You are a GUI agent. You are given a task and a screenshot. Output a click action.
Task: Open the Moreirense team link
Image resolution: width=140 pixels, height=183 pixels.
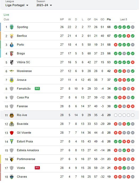pyautogui.click(x=24, y=71)
